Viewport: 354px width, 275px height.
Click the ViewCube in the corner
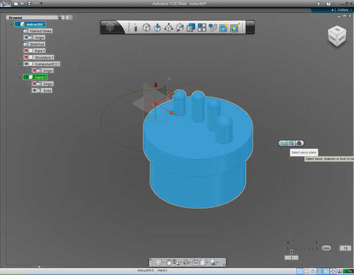coord(337,37)
